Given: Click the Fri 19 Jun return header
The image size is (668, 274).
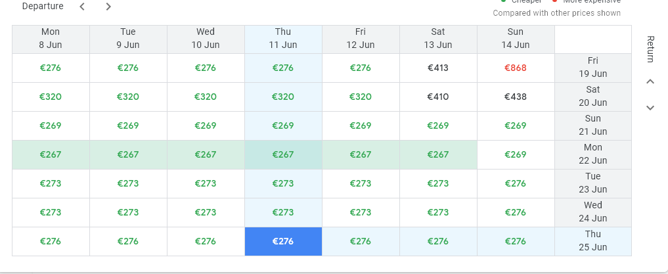Looking at the screenshot, I should [592, 68].
